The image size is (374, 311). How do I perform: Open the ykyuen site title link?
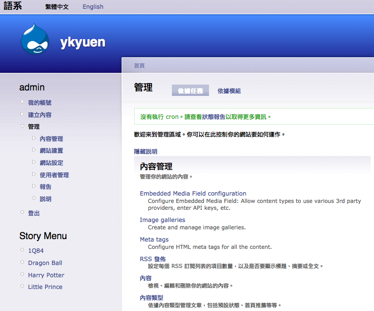point(83,43)
